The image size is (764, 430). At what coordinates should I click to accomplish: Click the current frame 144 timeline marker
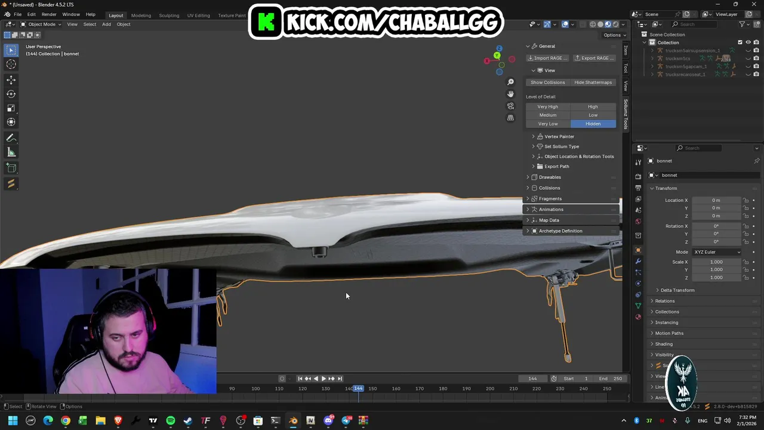pyautogui.click(x=358, y=389)
